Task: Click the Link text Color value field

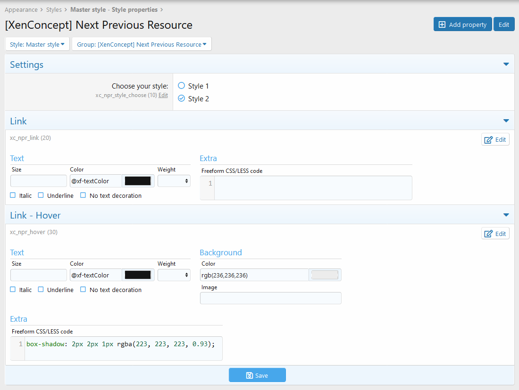Action: 96,181
